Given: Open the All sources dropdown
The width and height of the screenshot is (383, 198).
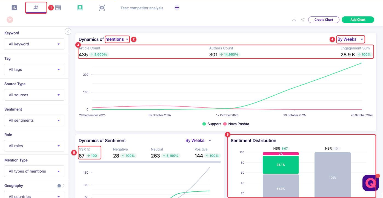Looking at the screenshot, I should pos(34,95).
